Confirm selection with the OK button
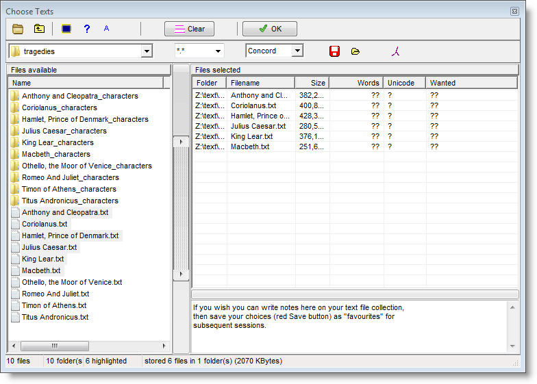The height and width of the screenshot is (384, 537). (270, 29)
